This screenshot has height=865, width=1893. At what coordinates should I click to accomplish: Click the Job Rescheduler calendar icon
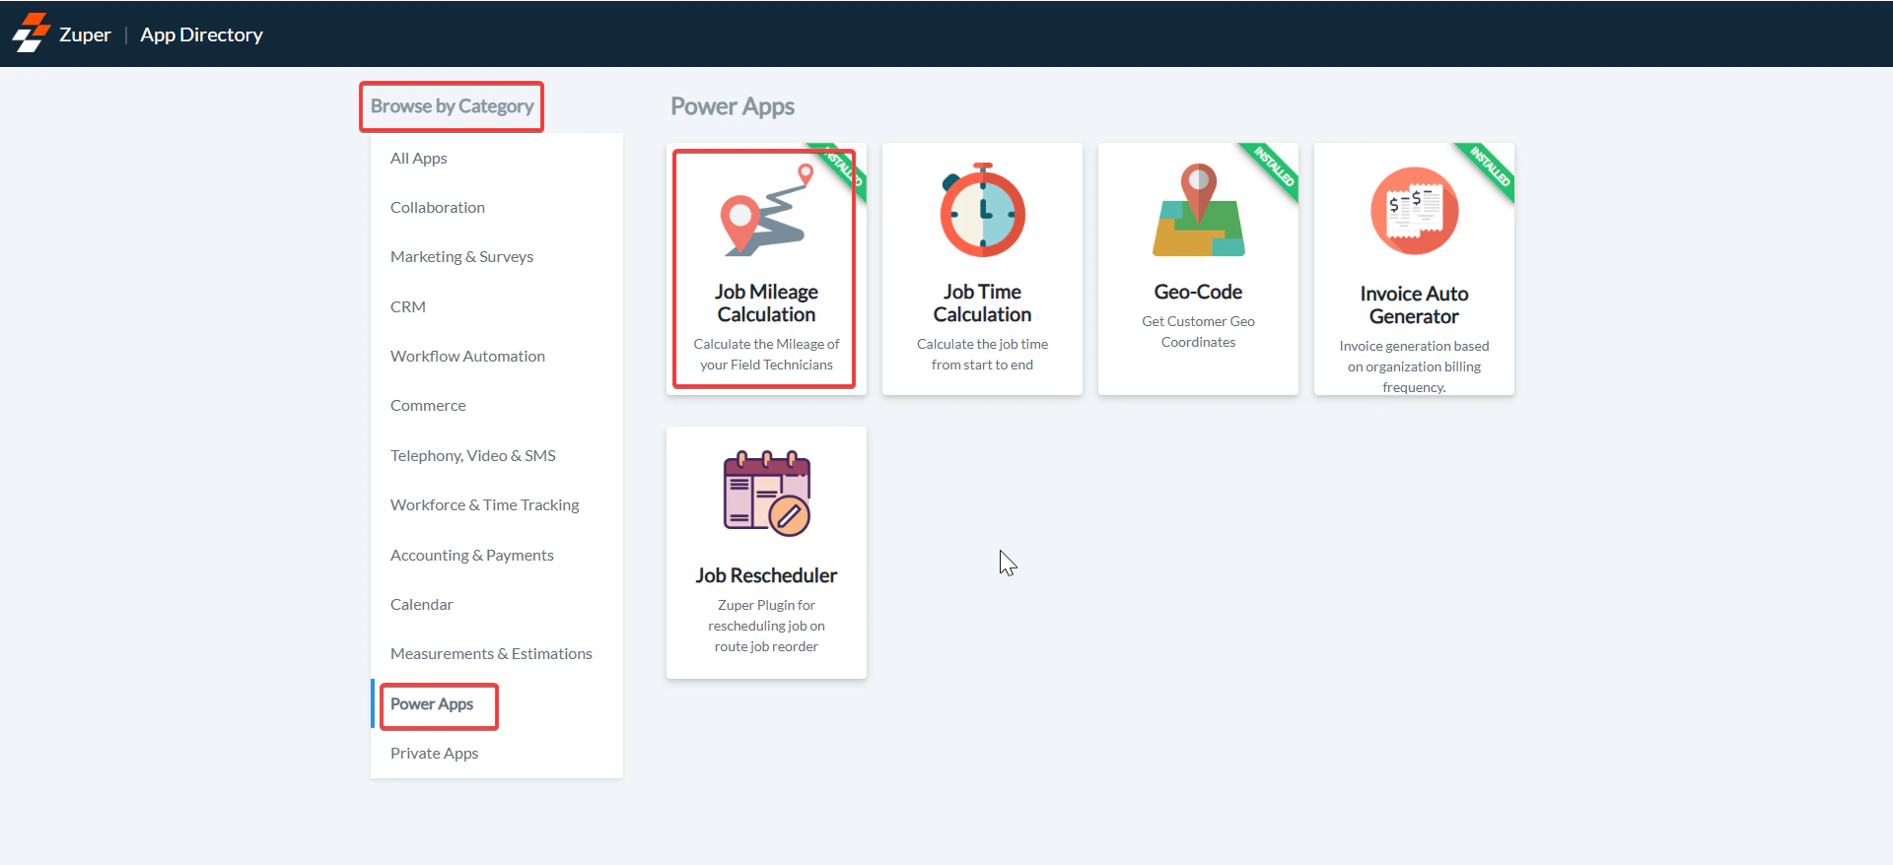point(767,494)
